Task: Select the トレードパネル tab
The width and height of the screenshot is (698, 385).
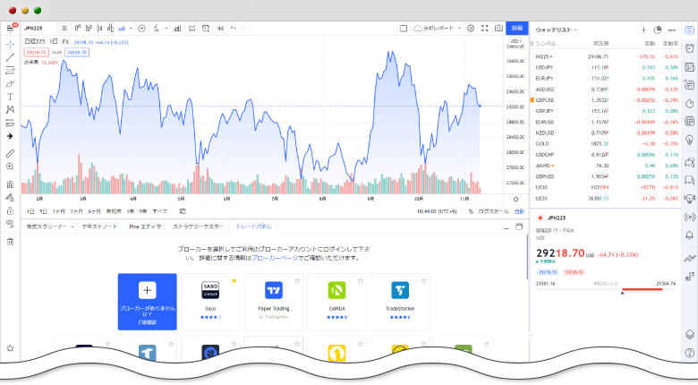Action: tap(254, 227)
